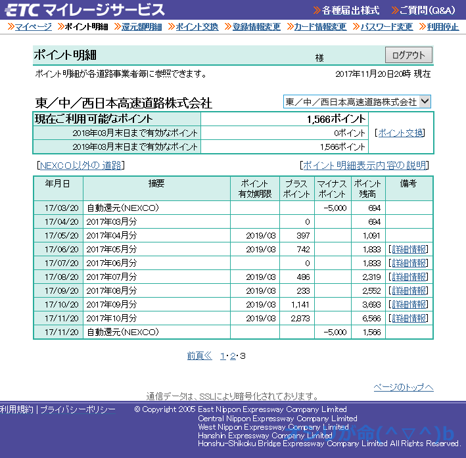
Task: Follow the [ポイント交換] link beside available points
Action: pyautogui.click(x=400, y=133)
